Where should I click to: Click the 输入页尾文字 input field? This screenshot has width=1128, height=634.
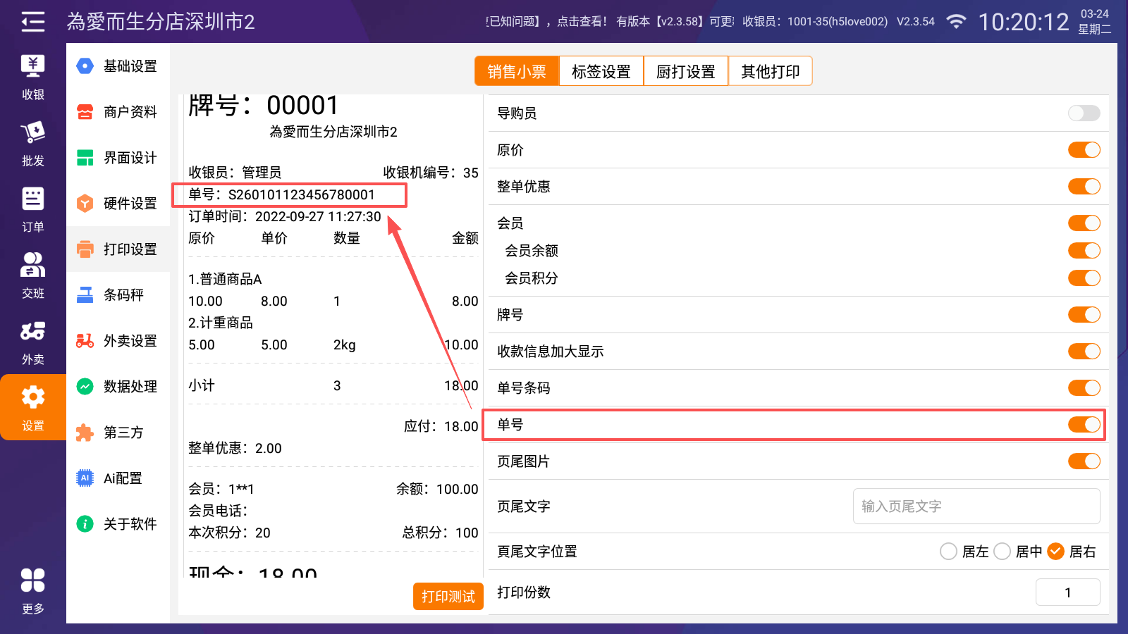coord(976,506)
